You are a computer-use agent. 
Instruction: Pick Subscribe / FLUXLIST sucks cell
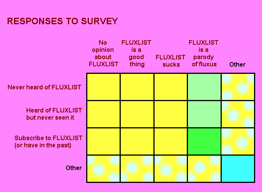point(170,141)
